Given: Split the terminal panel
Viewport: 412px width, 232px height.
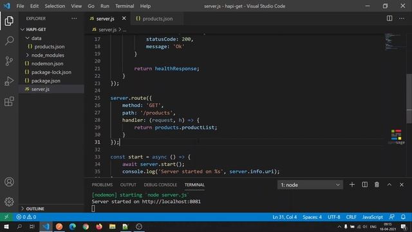Looking at the screenshot, I should (x=365, y=185).
